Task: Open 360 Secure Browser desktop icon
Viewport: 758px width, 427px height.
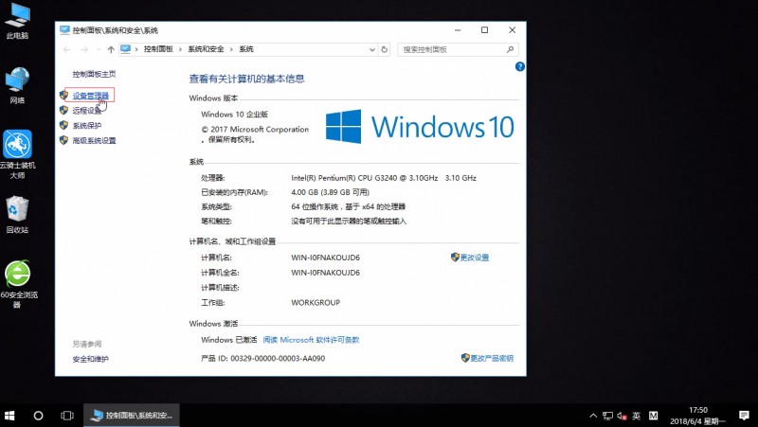Action: (x=17, y=284)
